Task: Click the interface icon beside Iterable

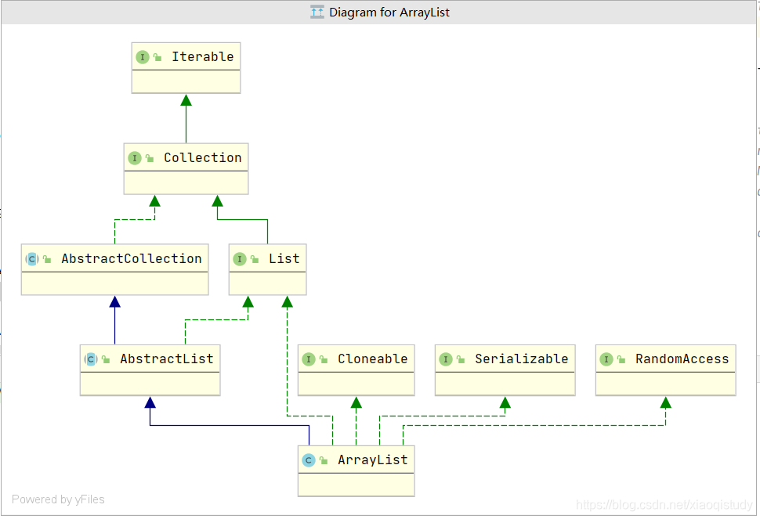Action: (x=142, y=57)
